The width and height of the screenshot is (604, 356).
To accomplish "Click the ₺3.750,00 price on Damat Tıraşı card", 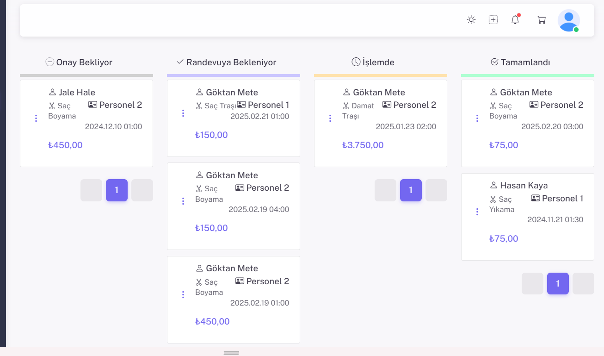I will click(363, 145).
